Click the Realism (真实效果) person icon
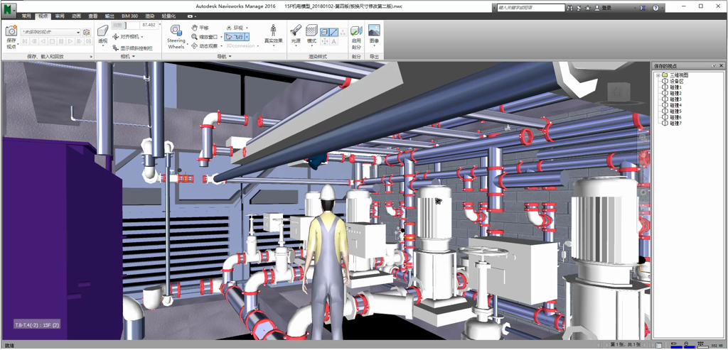Viewport: 728px width, 350px height. point(273,31)
